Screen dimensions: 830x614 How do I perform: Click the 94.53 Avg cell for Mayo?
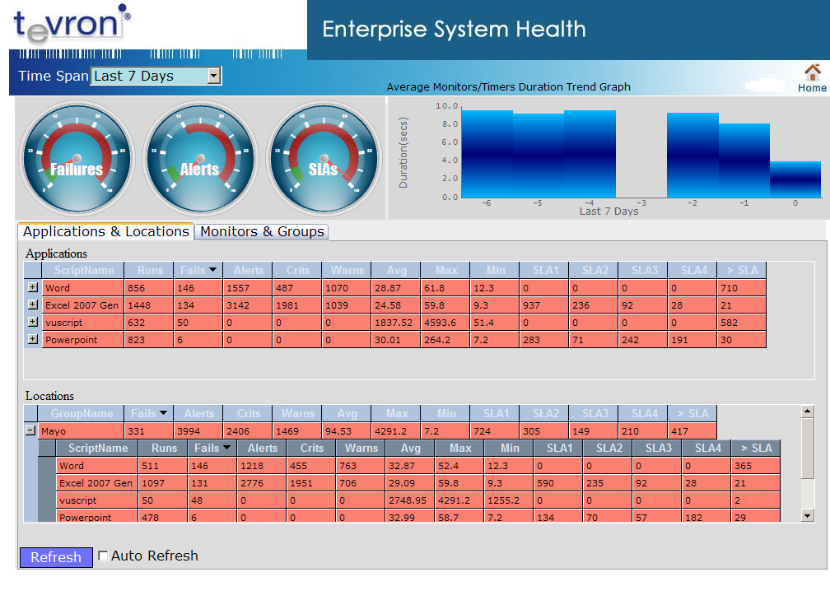pos(347,430)
